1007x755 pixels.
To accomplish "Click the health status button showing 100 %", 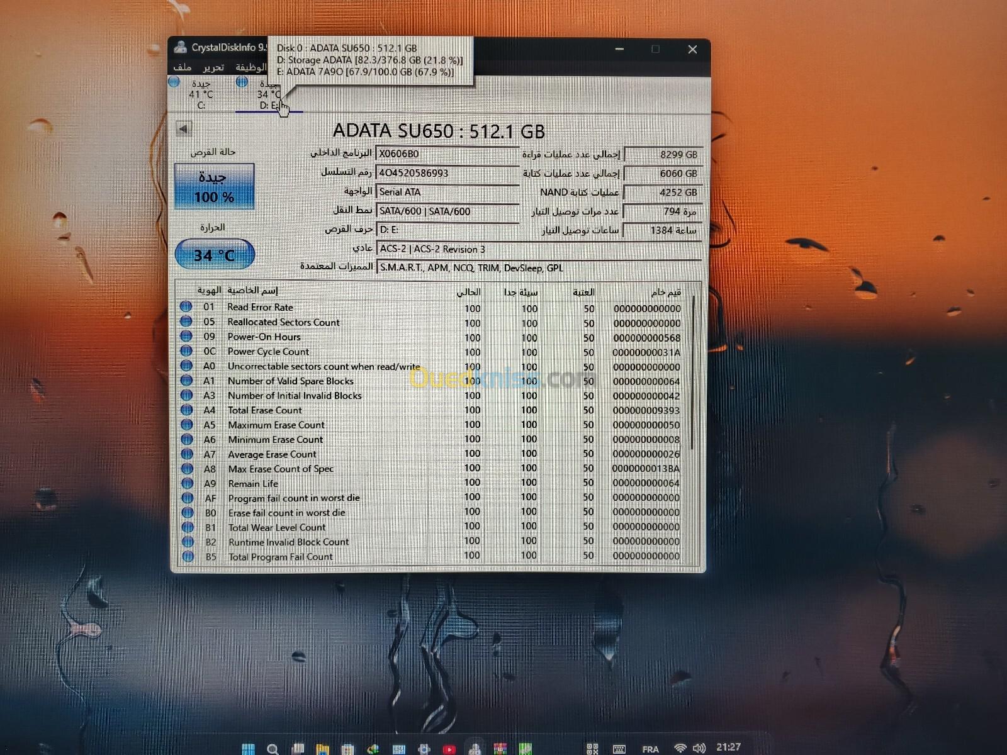I will pos(214,186).
